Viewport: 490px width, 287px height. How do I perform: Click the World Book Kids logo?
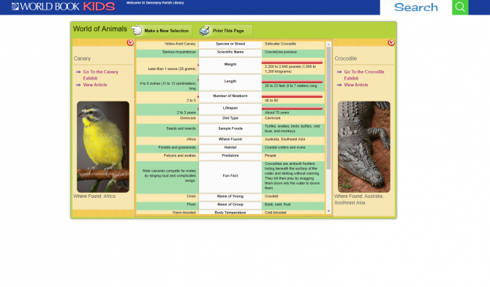(x=64, y=7)
